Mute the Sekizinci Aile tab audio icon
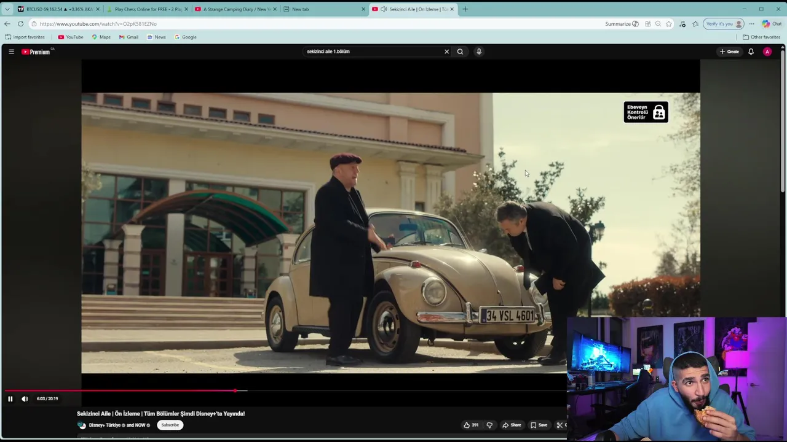The height and width of the screenshot is (442, 787). 384,9
